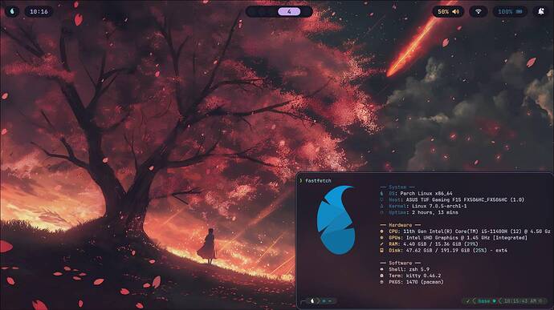Select the Linux 7.0.5-arch1-1 kernel text
Viewport: 554px width, 310px height.
[439, 206]
